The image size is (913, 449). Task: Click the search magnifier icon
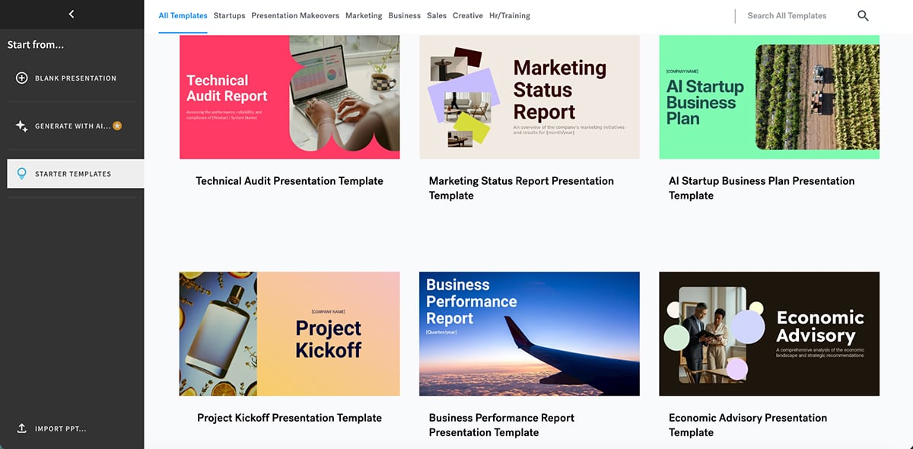pyautogui.click(x=863, y=15)
